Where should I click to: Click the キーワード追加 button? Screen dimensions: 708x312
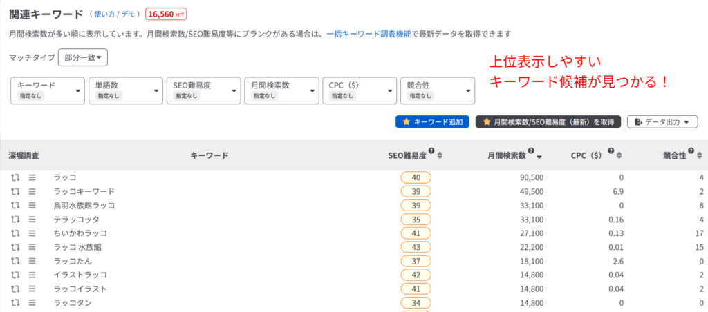pos(432,121)
